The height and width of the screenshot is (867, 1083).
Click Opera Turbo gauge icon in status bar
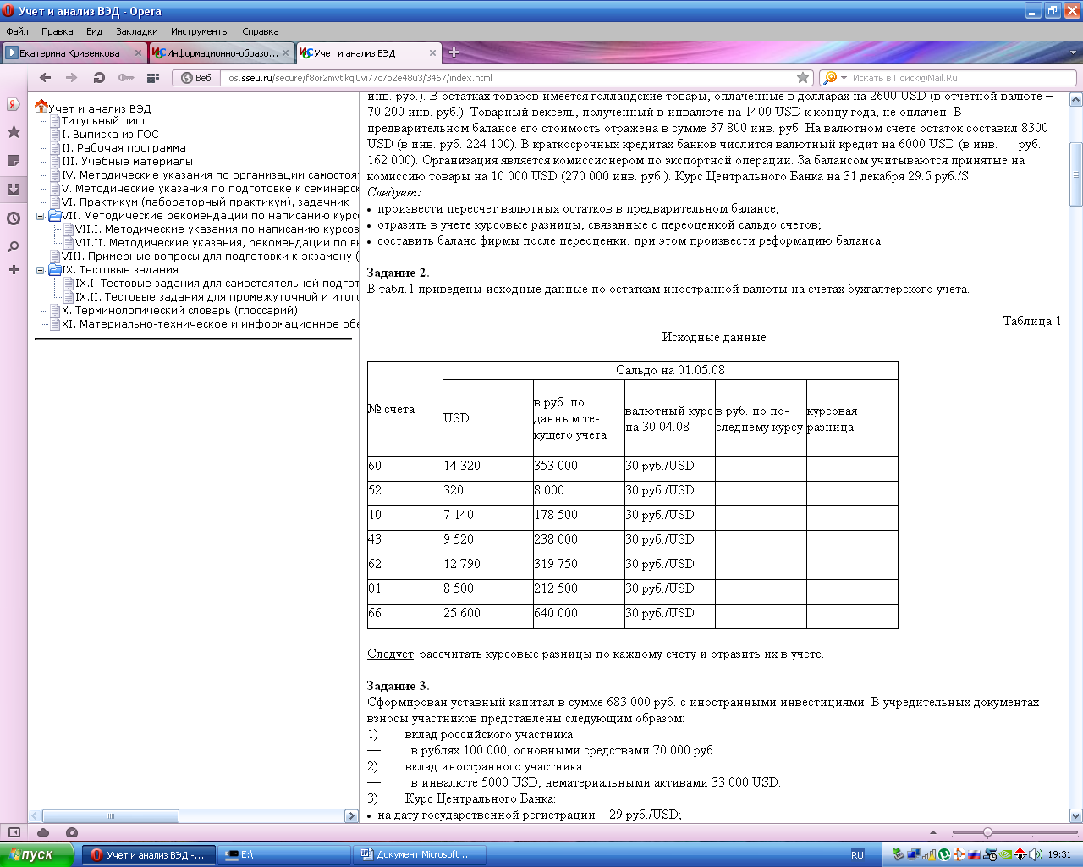pyautogui.click(x=72, y=832)
